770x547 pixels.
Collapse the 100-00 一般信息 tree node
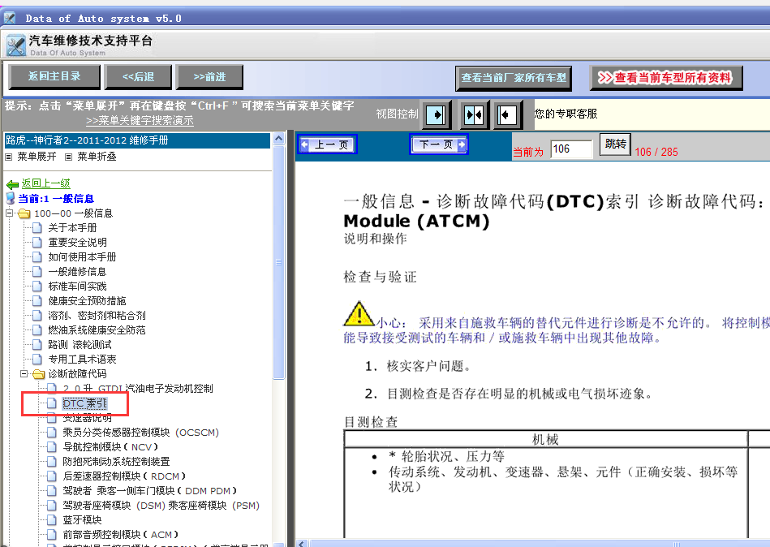point(9,213)
